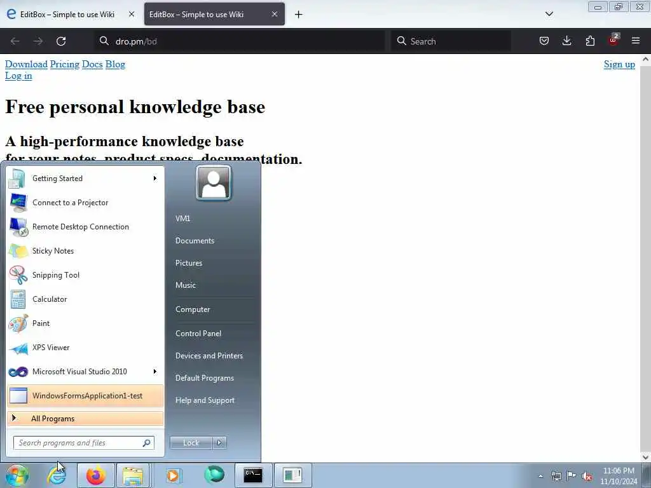Expand All Programs
The width and height of the screenshot is (651, 488).
pos(85,418)
